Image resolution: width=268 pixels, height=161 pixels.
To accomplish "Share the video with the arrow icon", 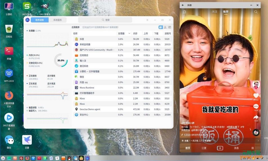I will tap(256, 117).
